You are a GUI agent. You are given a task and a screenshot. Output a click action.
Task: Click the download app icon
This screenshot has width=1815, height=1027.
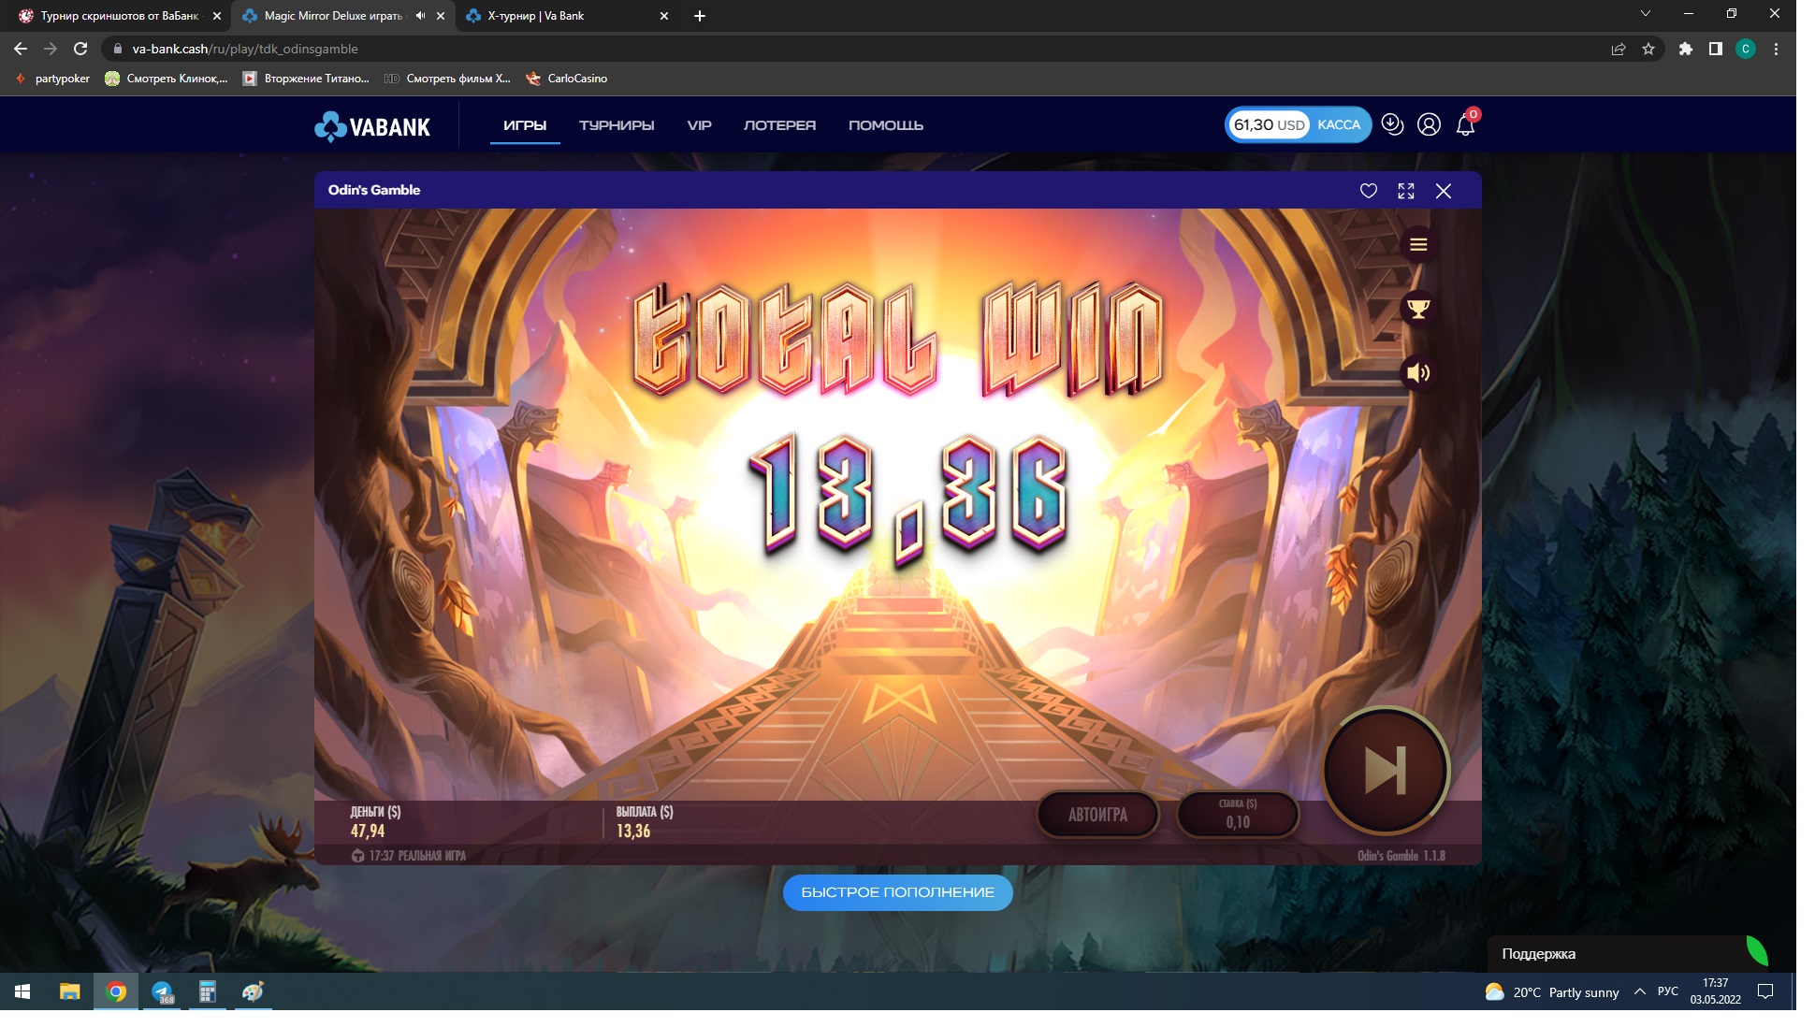click(x=1392, y=124)
